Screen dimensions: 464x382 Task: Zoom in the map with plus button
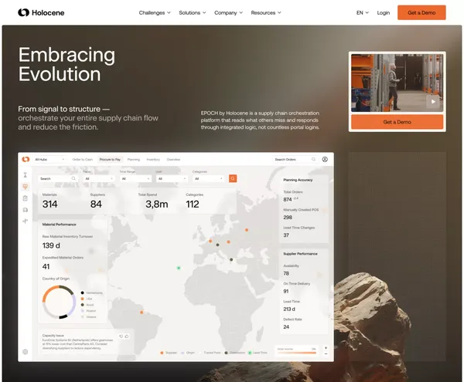(x=326, y=348)
